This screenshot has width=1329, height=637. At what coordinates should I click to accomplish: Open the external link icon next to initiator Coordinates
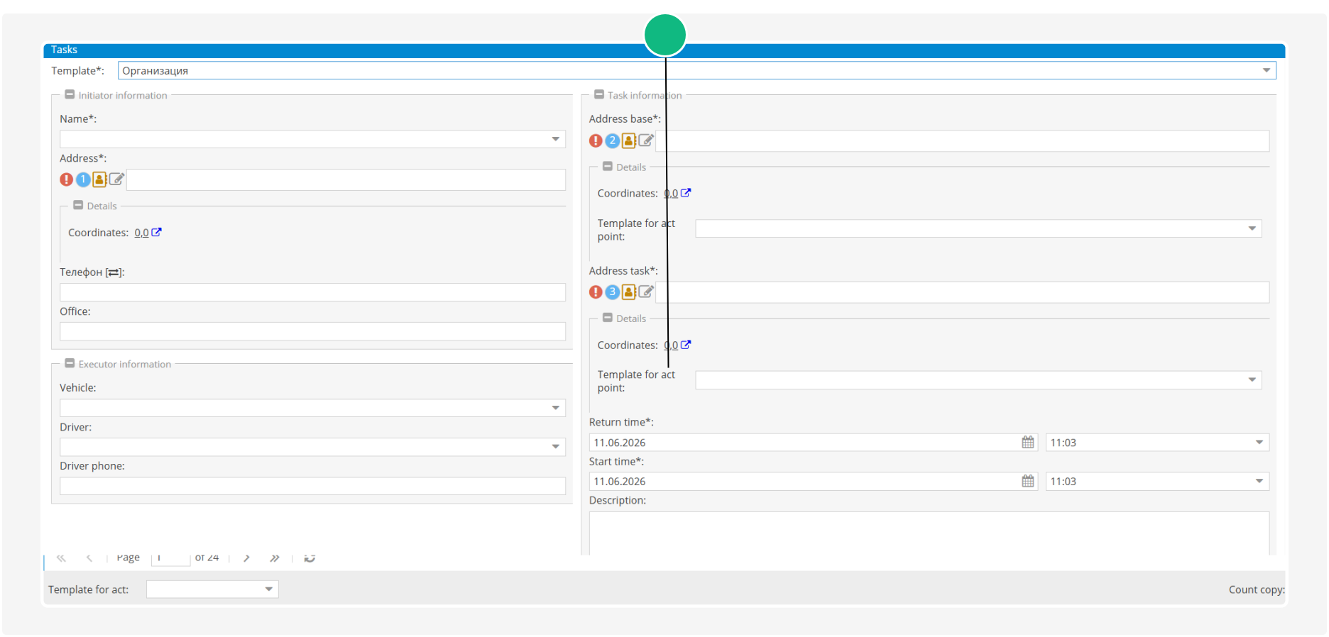click(157, 232)
